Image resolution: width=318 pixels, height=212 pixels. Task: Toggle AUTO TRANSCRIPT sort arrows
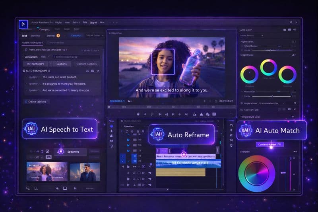click(49, 71)
